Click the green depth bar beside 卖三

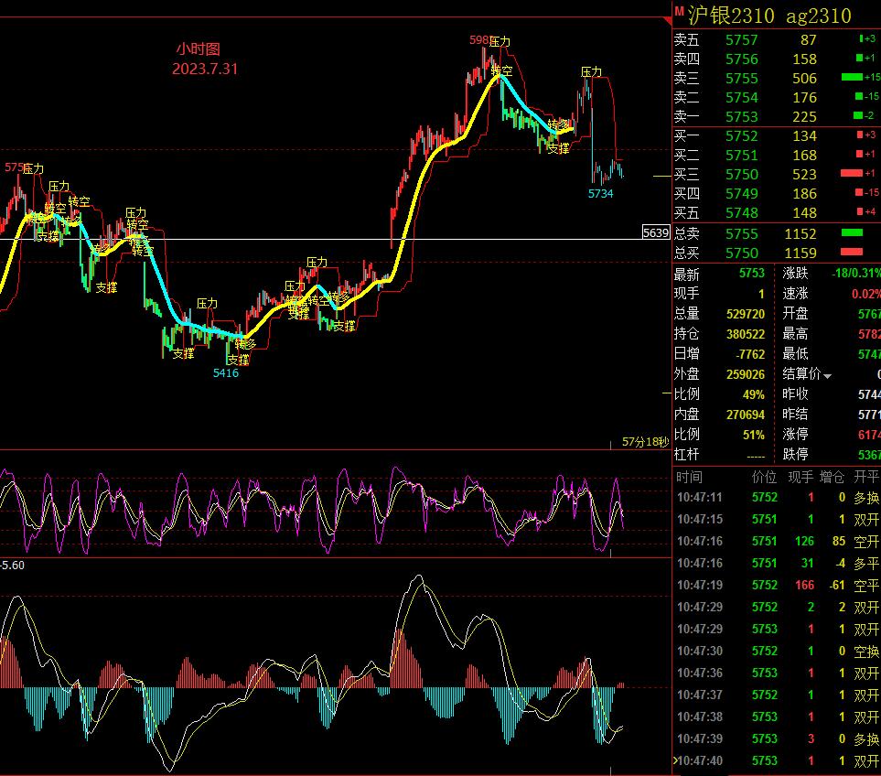point(852,77)
